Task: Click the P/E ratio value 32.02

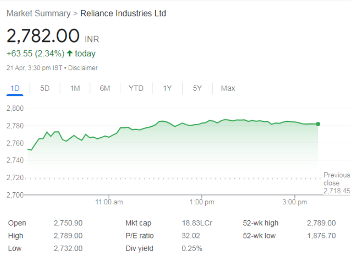Action: point(191,236)
